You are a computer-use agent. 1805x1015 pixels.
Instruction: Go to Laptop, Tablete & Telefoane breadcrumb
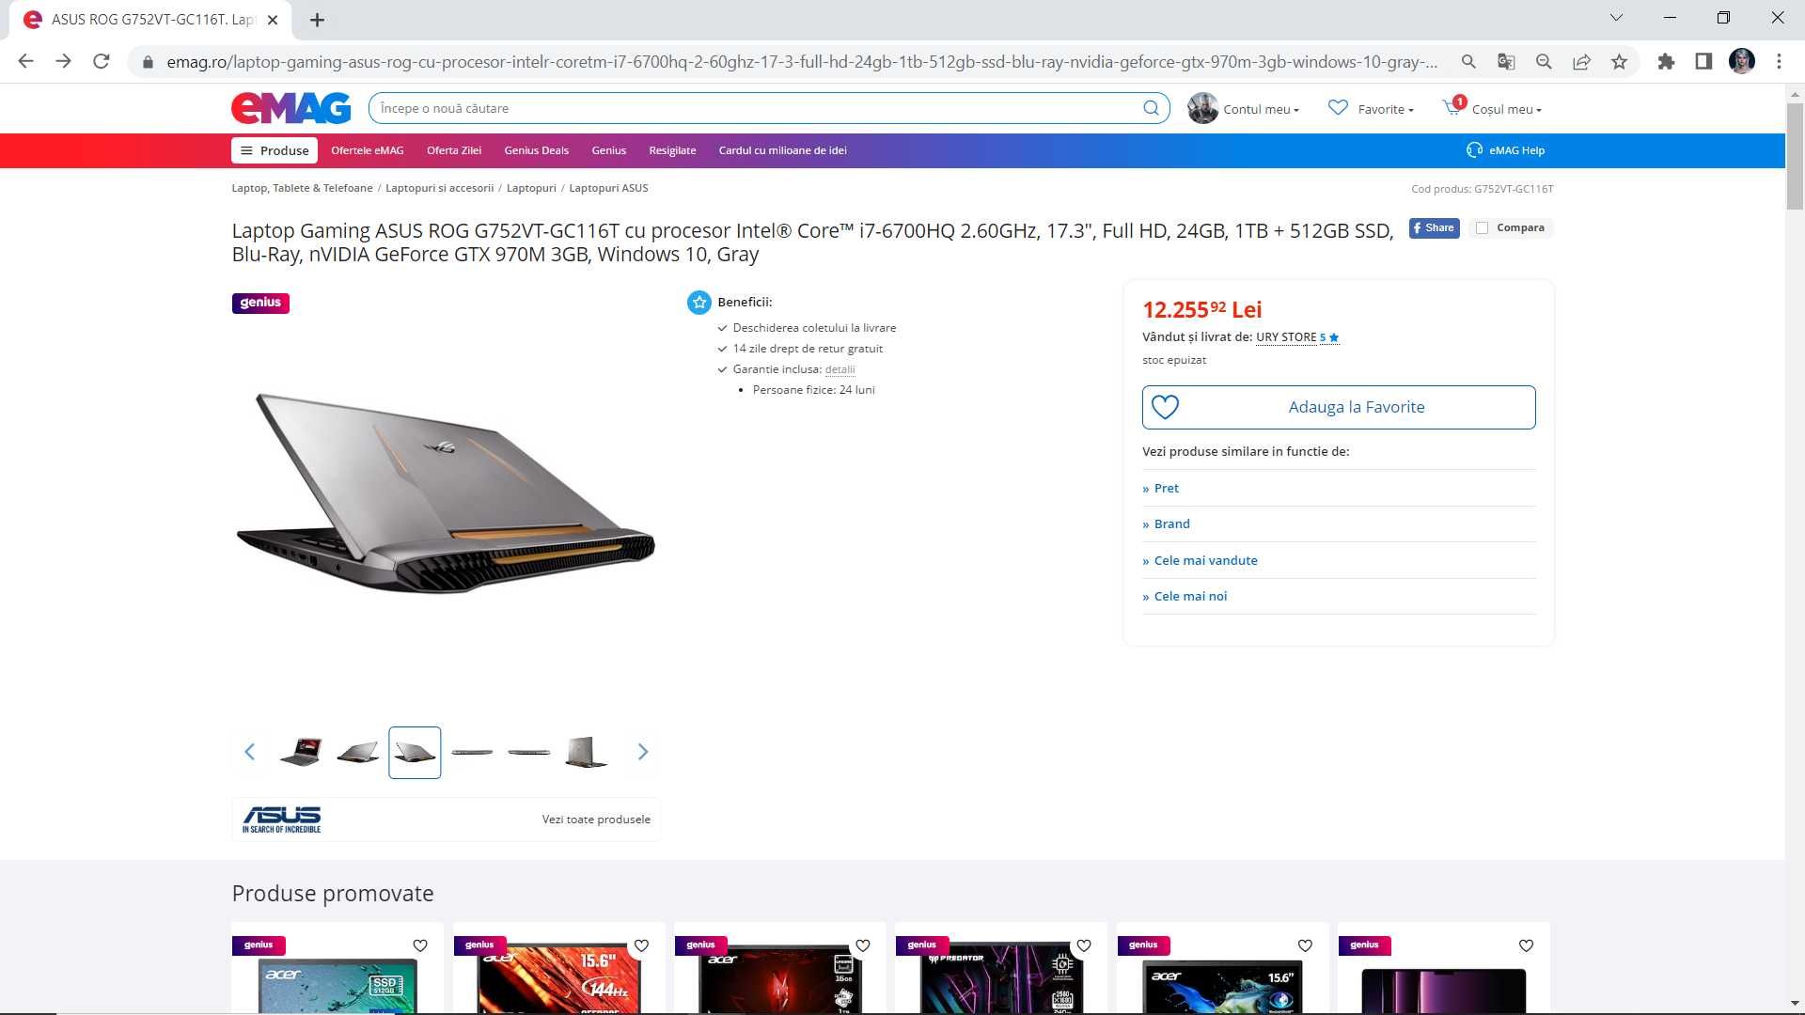click(302, 188)
